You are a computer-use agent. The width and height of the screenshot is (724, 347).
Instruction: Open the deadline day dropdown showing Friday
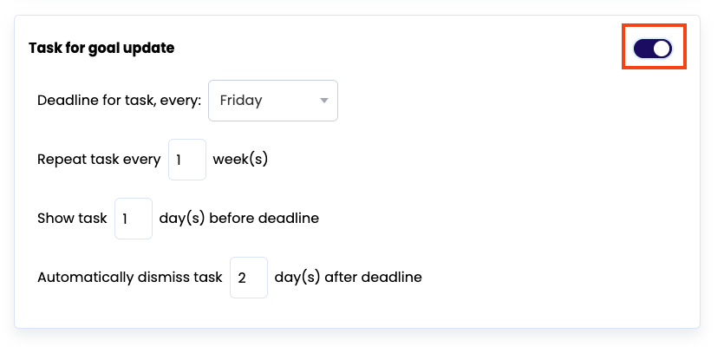(x=272, y=101)
